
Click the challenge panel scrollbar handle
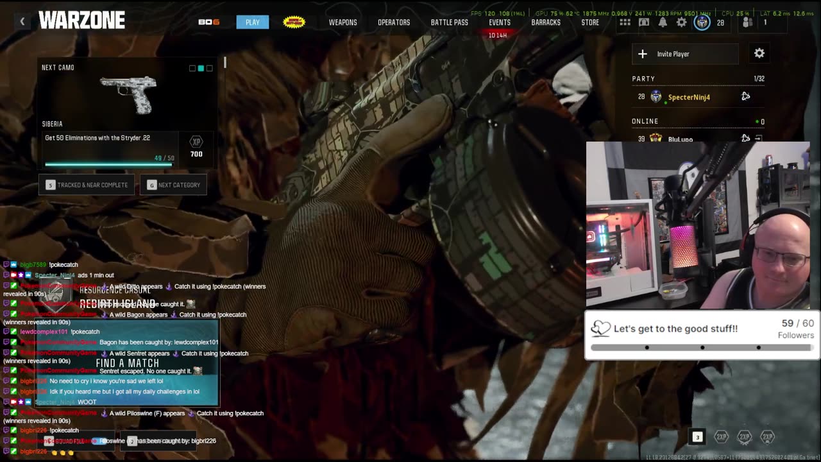click(224, 62)
